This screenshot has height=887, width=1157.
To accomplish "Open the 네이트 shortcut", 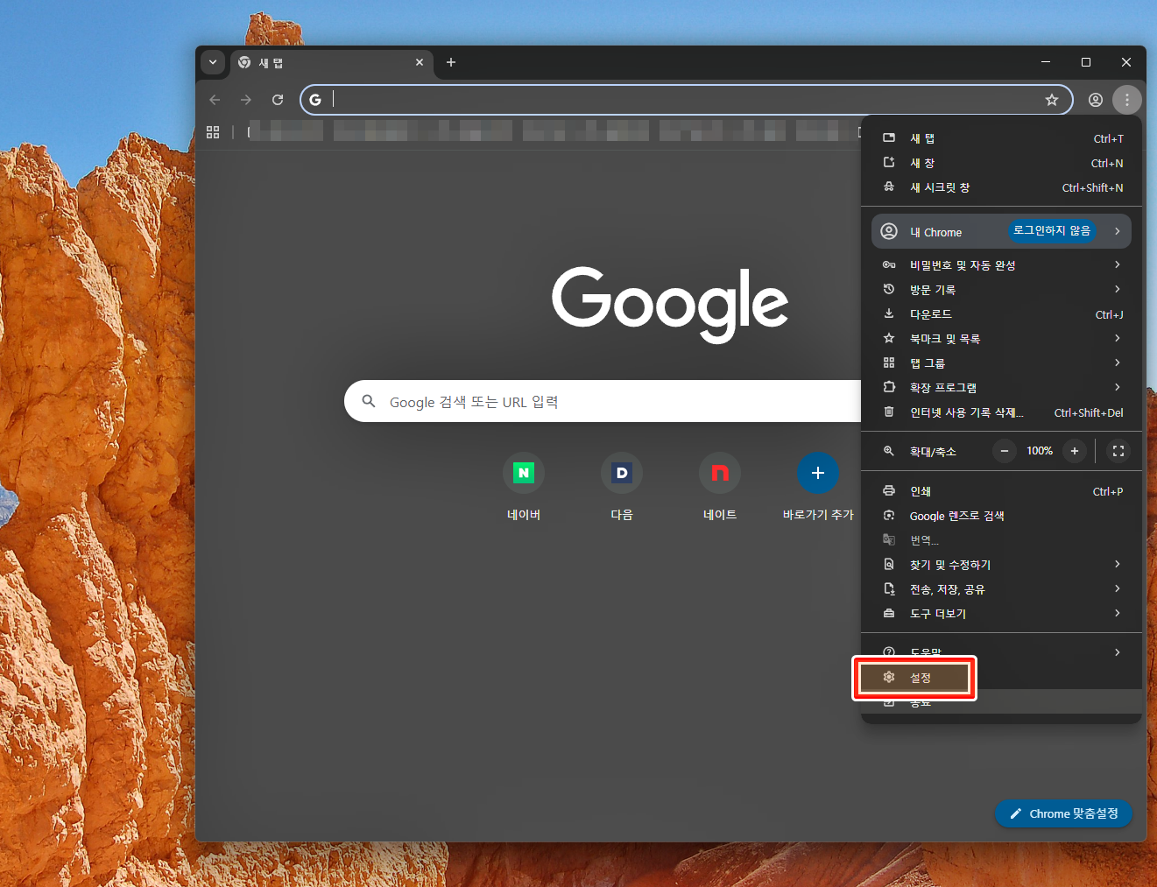I will click(720, 487).
